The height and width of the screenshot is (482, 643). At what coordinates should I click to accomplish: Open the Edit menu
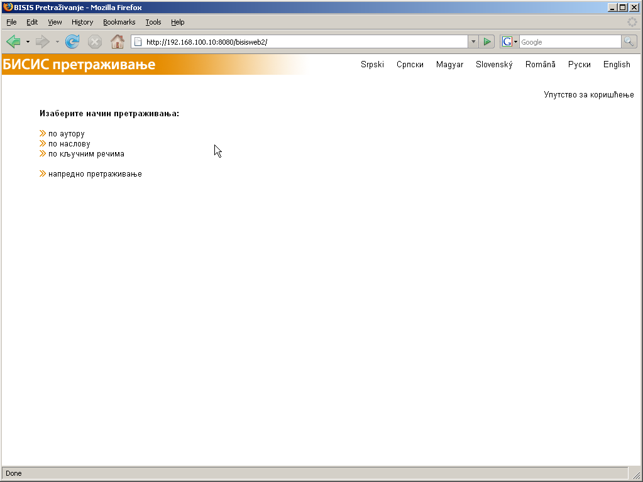click(32, 22)
